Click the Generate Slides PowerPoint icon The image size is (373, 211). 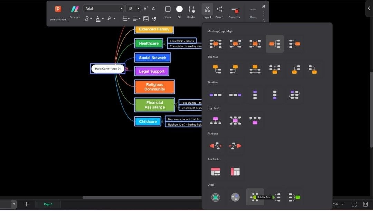tap(58, 9)
